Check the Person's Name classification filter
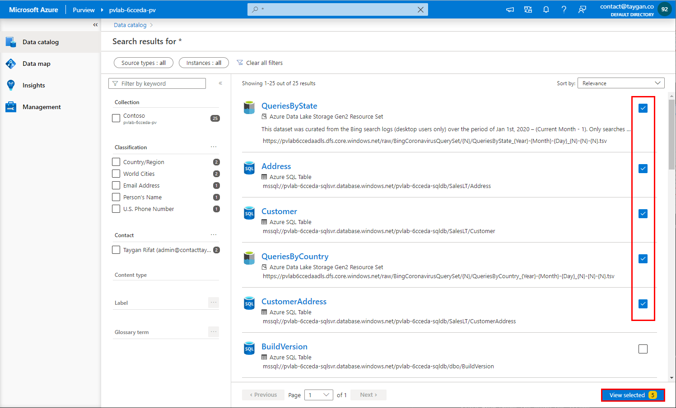The height and width of the screenshot is (408, 676). tap(116, 197)
